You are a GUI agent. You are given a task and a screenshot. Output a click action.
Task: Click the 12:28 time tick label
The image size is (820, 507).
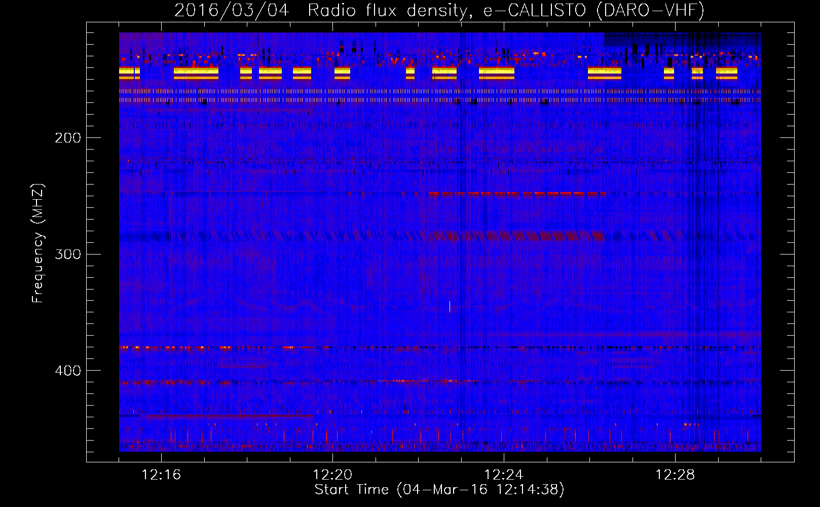coord(675,475)
